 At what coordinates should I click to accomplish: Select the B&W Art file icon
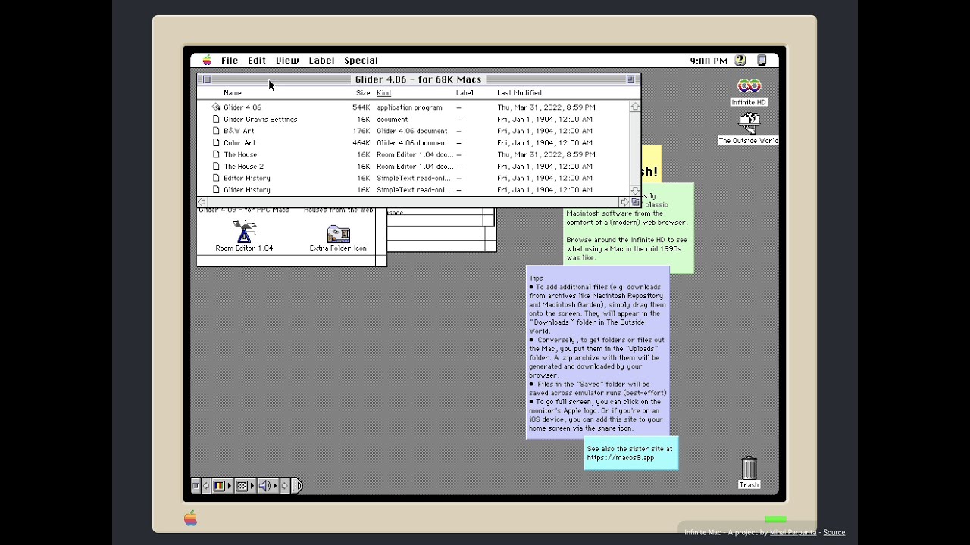point(216,131)
